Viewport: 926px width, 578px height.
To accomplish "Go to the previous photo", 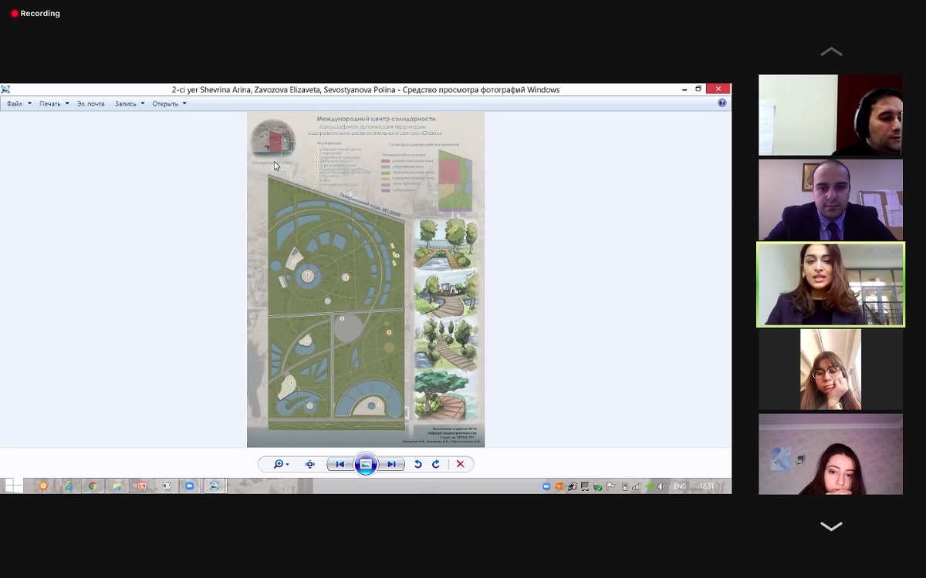I will (x=340, y=464).
